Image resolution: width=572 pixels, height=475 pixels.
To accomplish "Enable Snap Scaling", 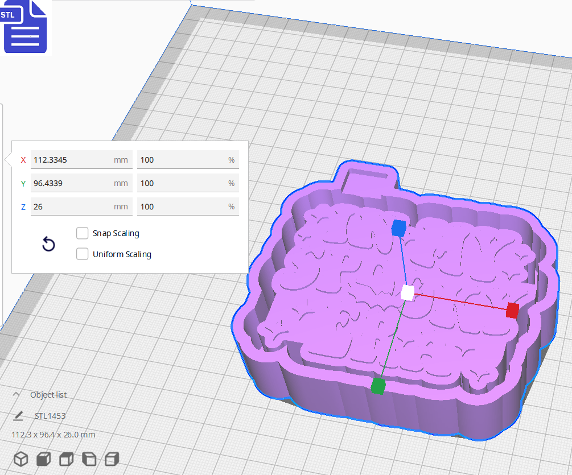I will click(82, 233).
